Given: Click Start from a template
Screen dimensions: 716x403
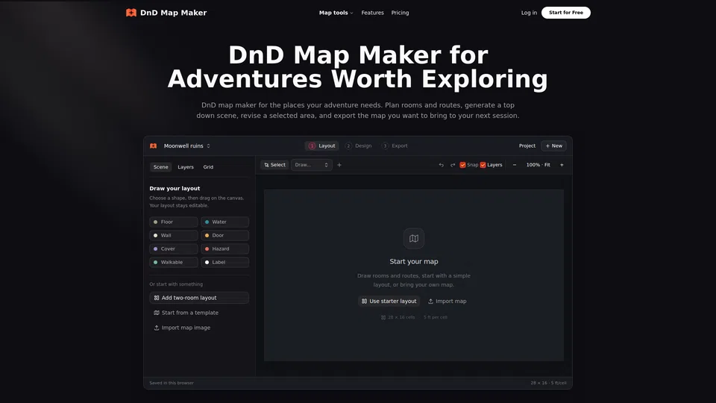Looking at the screenshot, I should [x=186, y=313].
